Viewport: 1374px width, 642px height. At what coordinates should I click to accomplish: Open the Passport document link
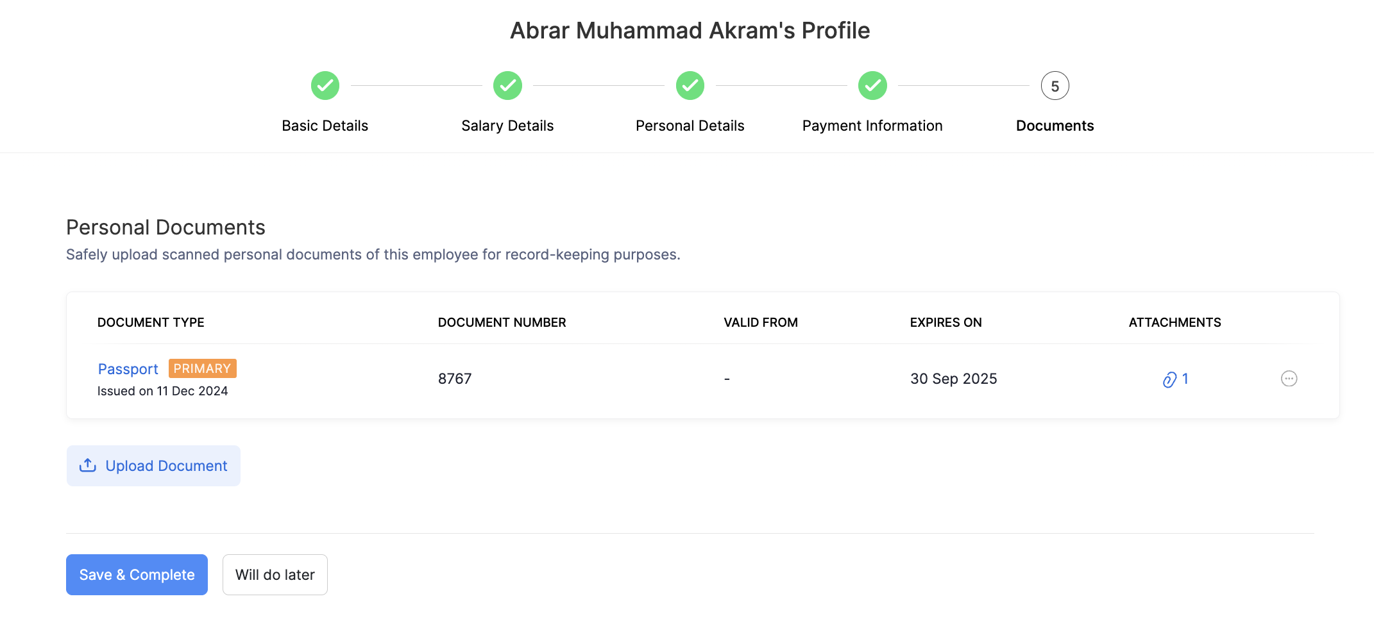click(128, 369)
